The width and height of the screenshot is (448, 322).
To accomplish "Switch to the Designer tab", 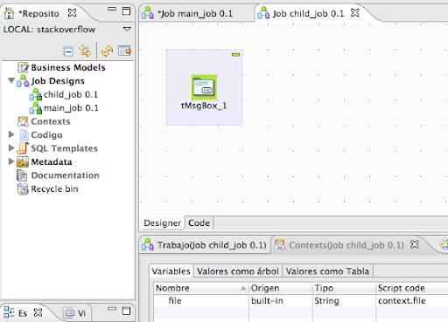I will pyautogui.click(x=162, y=223).
